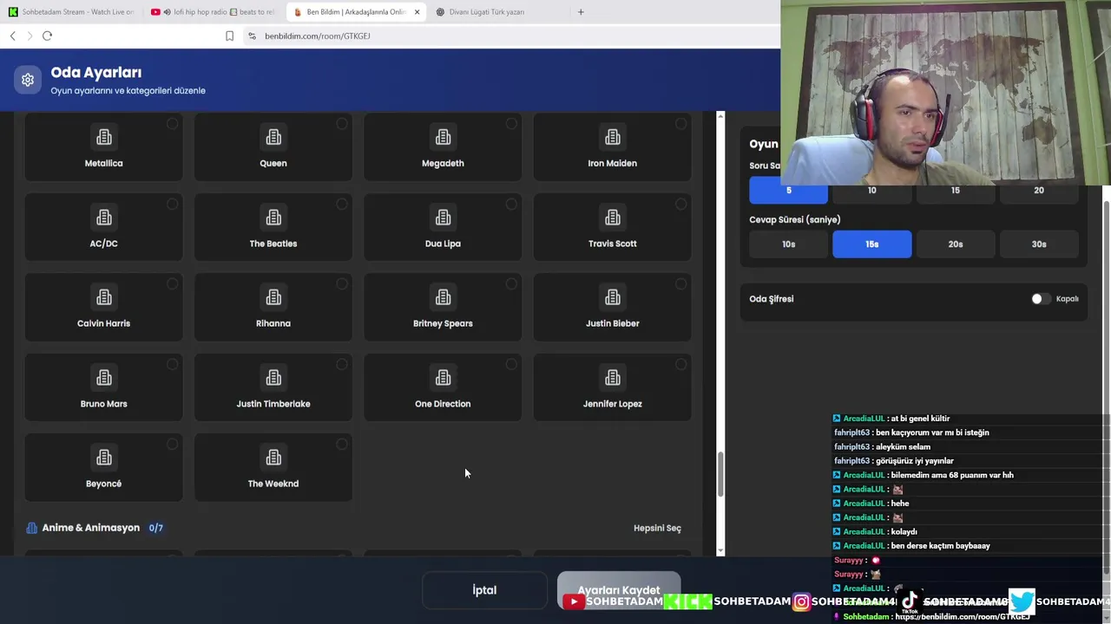The width and height of the screenshot is (1111, 624).
Task: Check the Beyoncé selection circle
Action: pyautogui.click(x=173, y=445)
